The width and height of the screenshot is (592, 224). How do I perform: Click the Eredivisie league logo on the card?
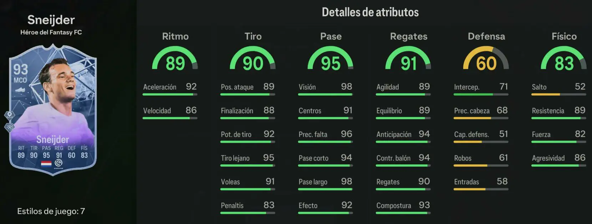(x=58, y=164)
